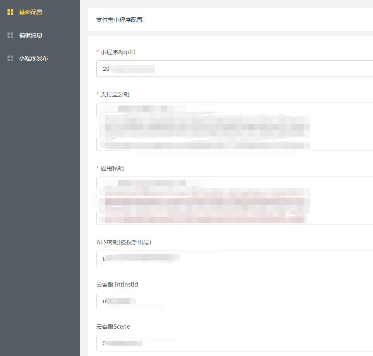The width and height of the screenshot is (373, 356).
Task: Click inside the 应用私钥 text area
Action: pyautogui.click(x=235, y=201)
